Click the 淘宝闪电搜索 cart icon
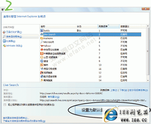Screen dimensions: 151x124 click(42, 69)
